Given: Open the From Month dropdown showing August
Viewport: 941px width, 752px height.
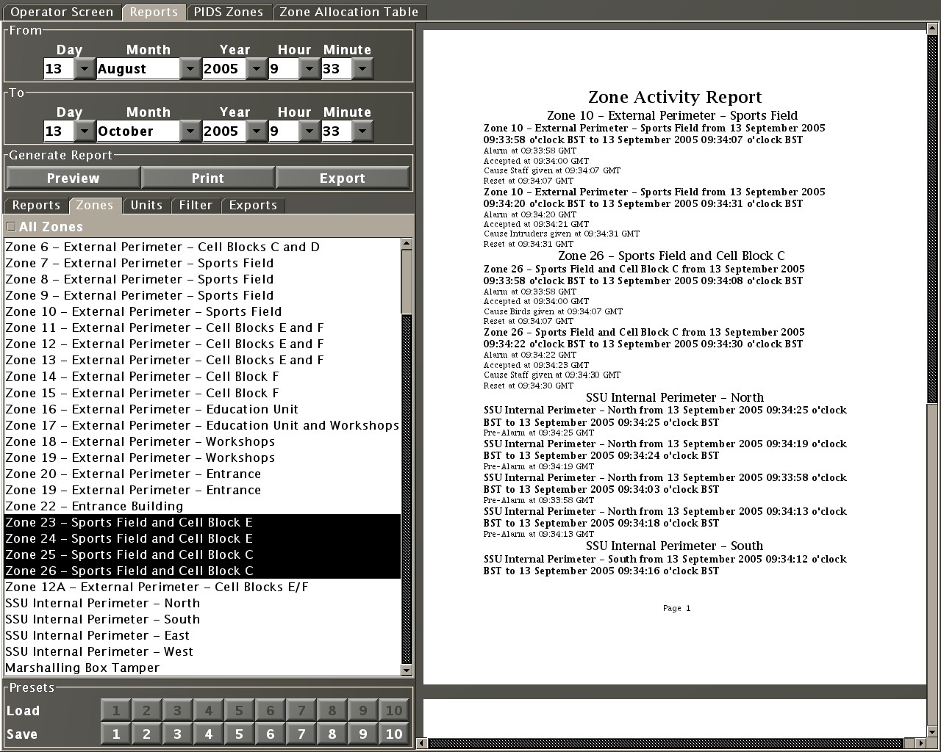Looking at the screenshot, I should pos(190,69).
